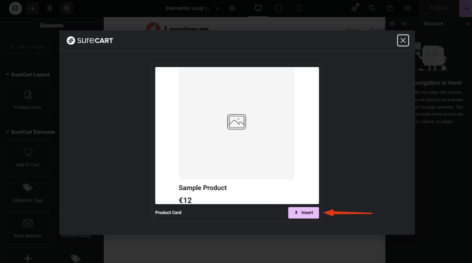Switch to mobile view mode
472x263 pixels.
click(x=300, y=8)
